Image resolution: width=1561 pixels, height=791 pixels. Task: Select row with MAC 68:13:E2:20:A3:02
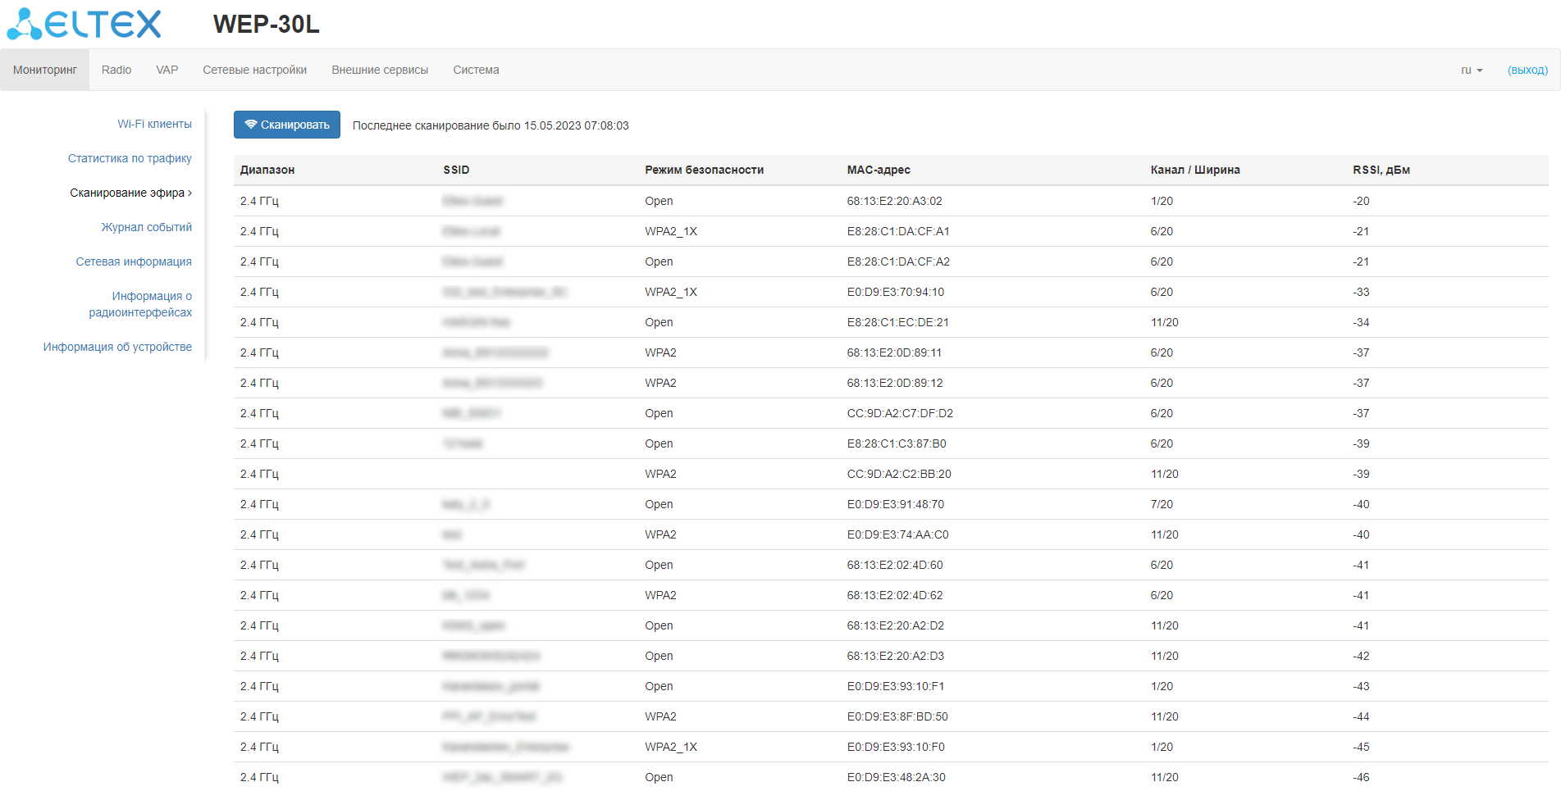coord(894,201)
